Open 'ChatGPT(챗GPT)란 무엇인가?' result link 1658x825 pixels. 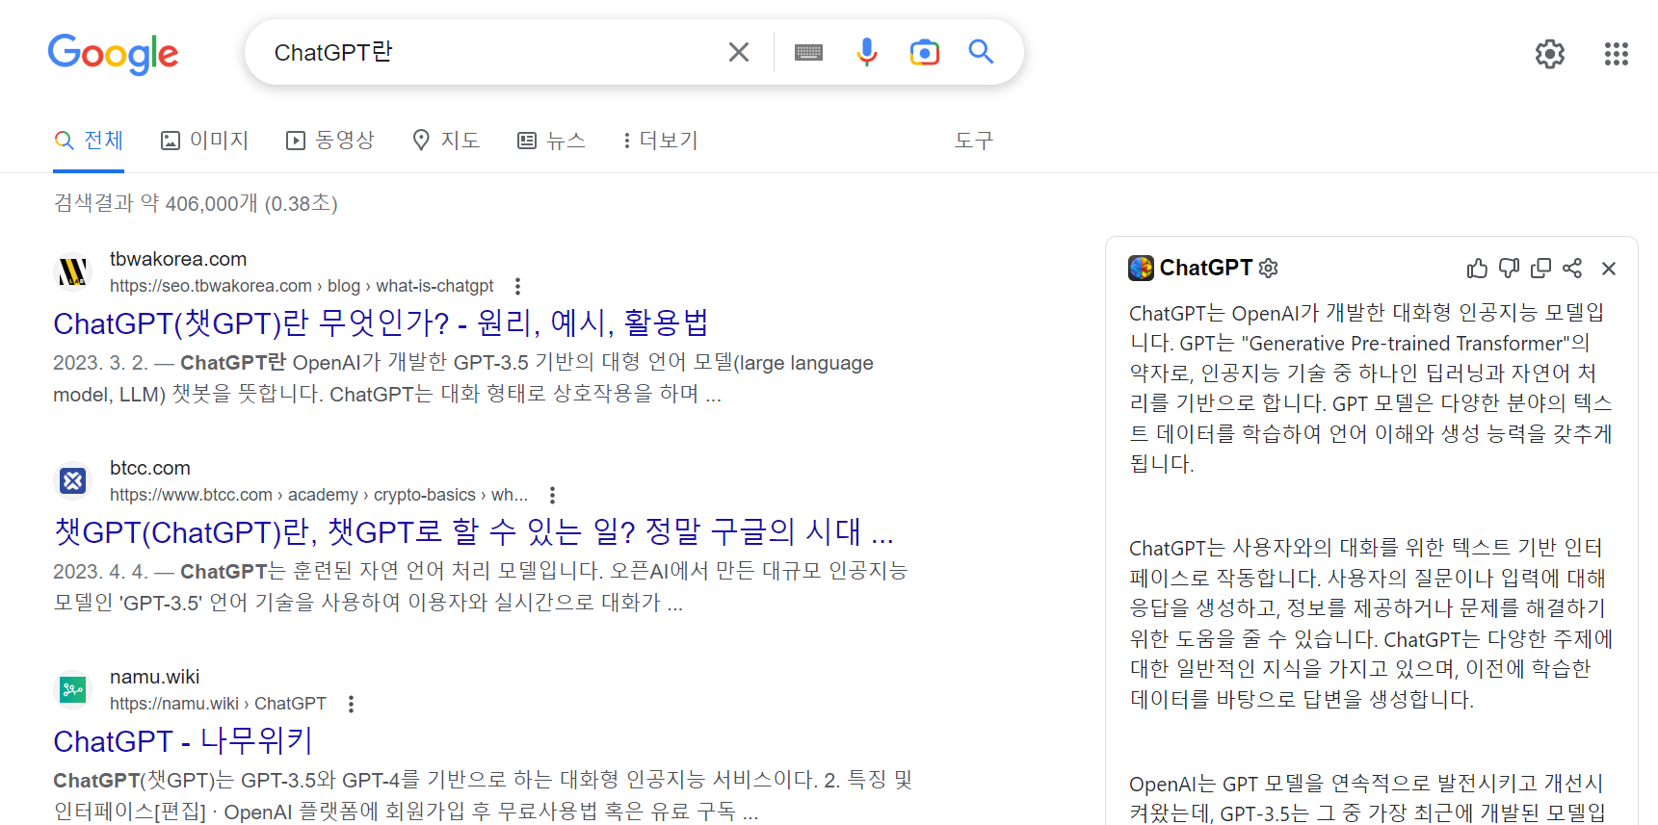pyautogui.click(x=381, y=322)
